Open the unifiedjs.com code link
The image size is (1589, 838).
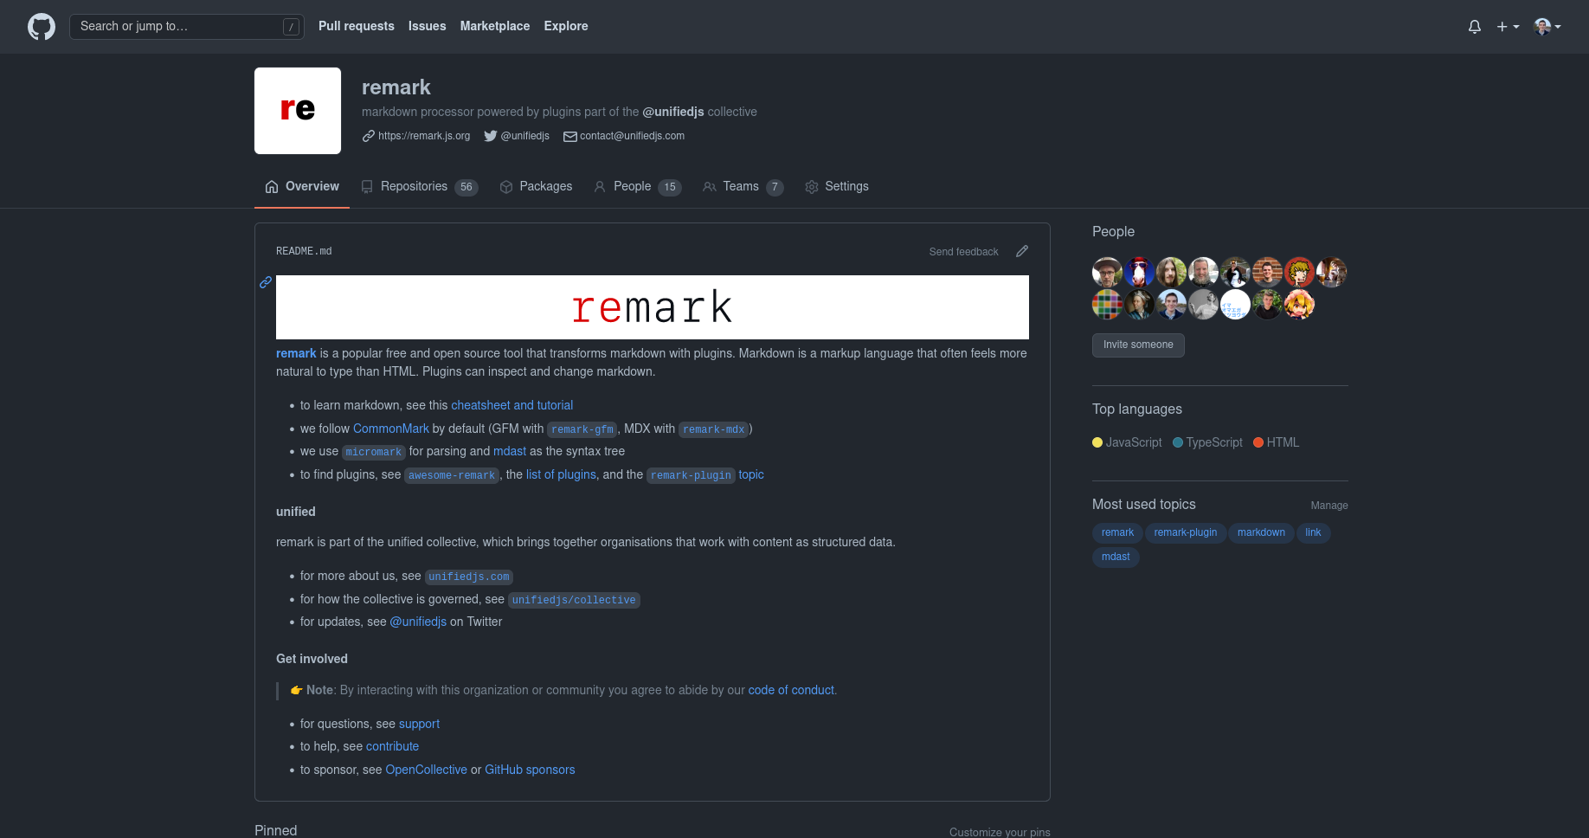click(469, 577)
